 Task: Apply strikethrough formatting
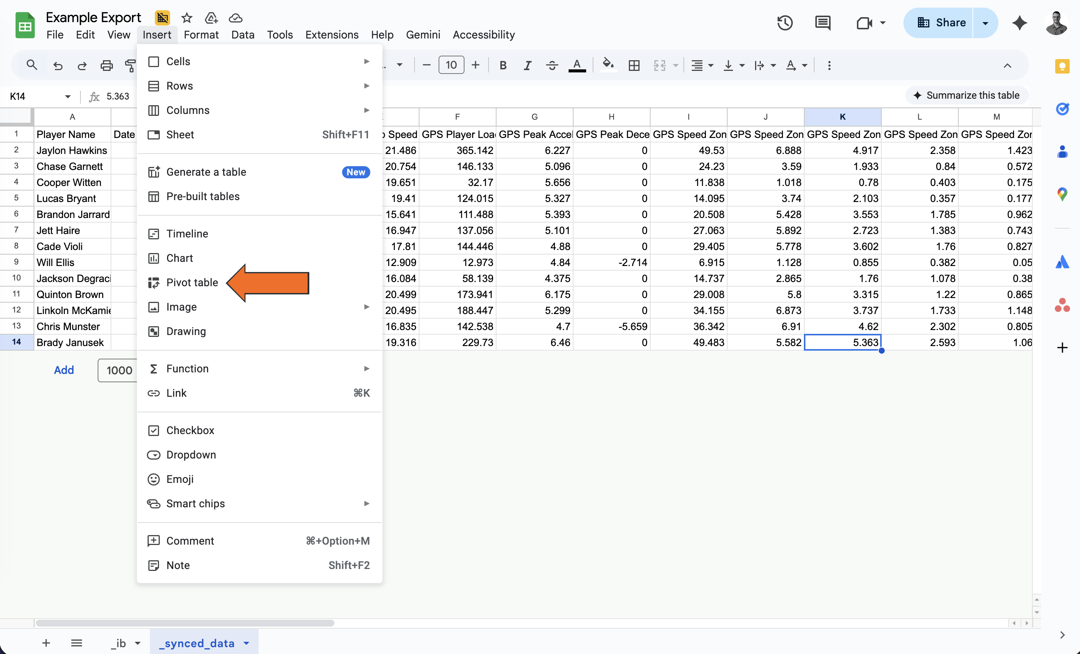click(552, 65)
